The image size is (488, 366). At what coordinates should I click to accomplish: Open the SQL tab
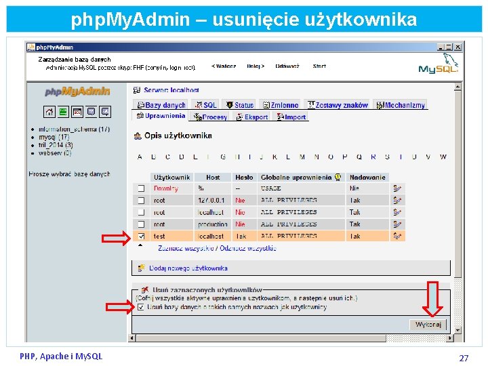205,105
